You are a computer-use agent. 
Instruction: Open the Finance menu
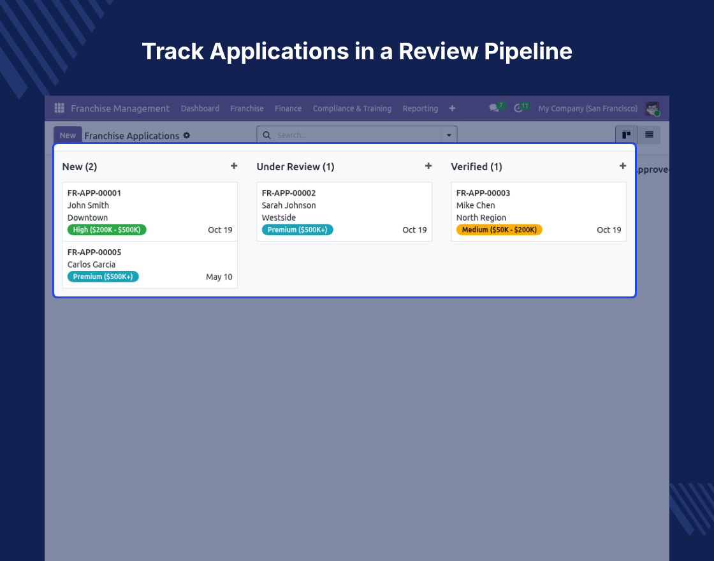[288, 108]
